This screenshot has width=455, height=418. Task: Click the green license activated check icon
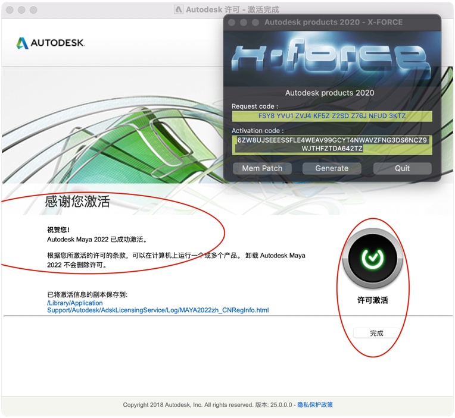click(373, 258)
